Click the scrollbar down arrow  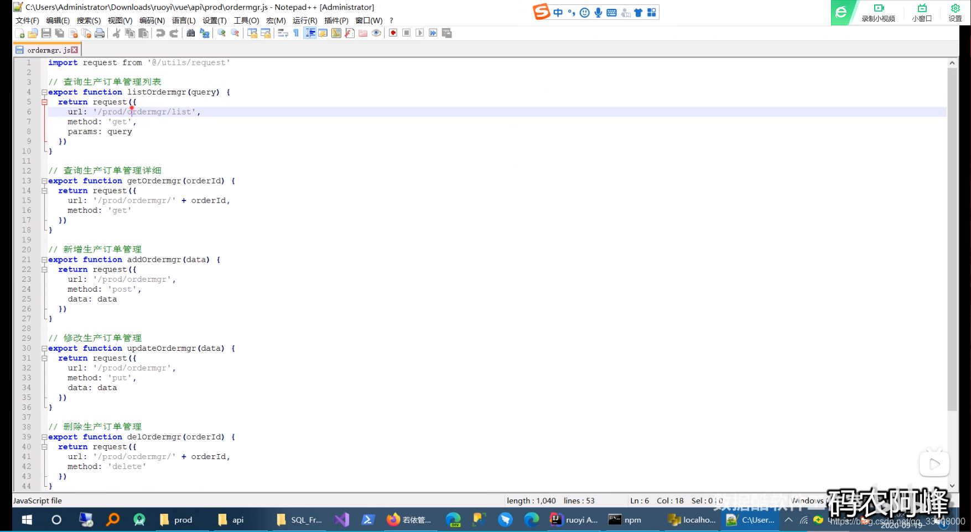point(952,486)
